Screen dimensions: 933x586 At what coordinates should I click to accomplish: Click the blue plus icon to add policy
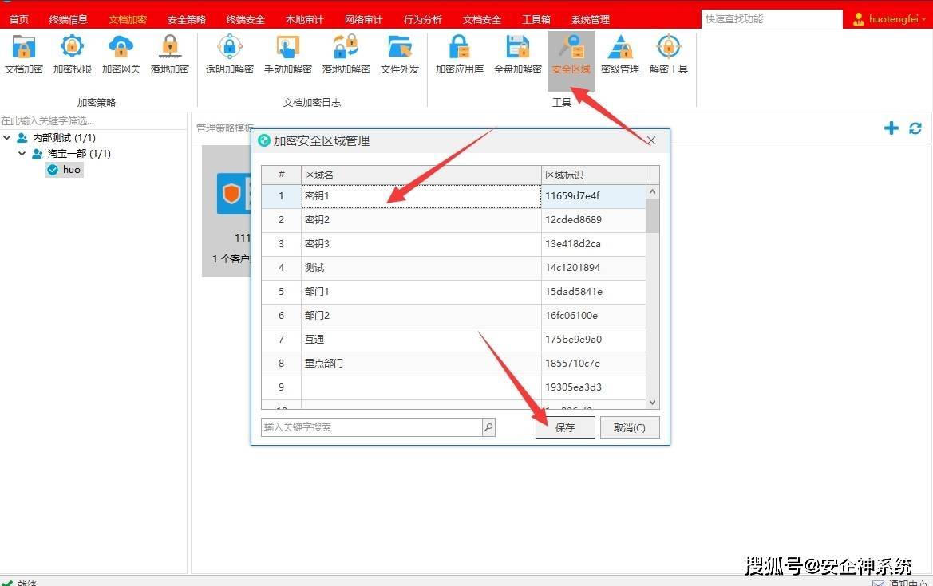[891, 128]
